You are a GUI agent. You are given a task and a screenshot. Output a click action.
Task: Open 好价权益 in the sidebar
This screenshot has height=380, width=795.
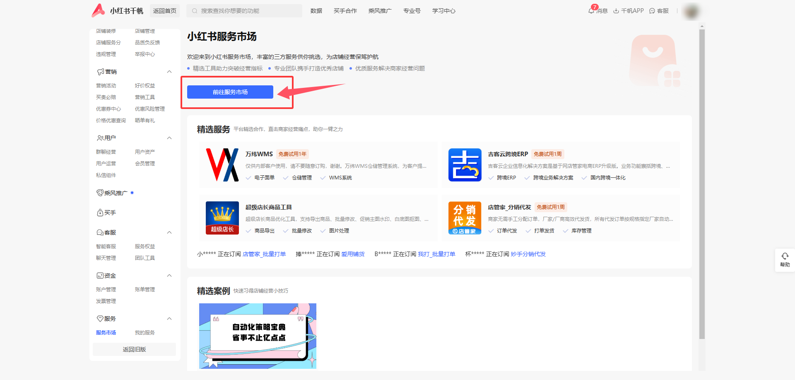145,86
